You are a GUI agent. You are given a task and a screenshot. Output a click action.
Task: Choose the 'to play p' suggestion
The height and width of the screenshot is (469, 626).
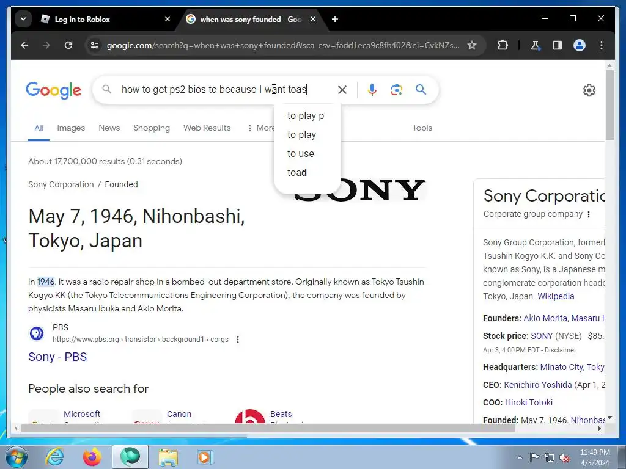[307, 115]
